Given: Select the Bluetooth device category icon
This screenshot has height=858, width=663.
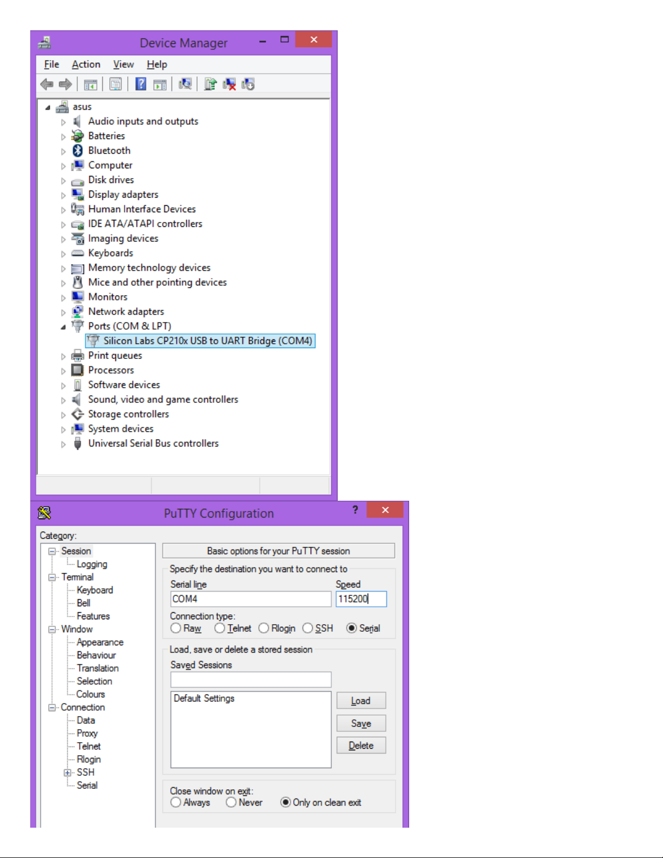Looking at the screenshot, I should 78,150.
